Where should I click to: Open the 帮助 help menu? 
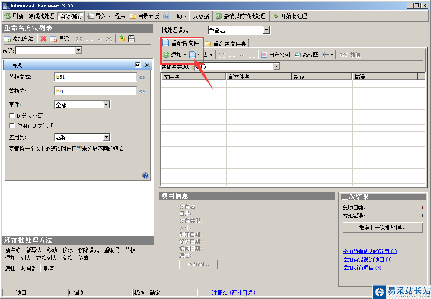pyautogui.click(x=175, y=16)
